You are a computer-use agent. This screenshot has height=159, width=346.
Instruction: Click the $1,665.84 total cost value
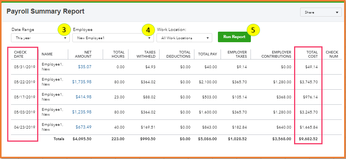[x=309, y=127]
